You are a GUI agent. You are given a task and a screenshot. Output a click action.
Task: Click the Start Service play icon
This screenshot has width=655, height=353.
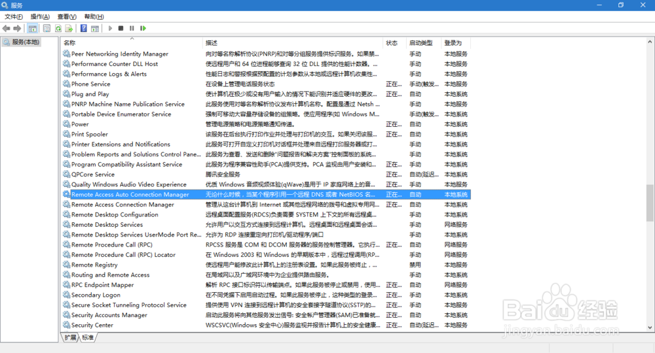point(110,28)
